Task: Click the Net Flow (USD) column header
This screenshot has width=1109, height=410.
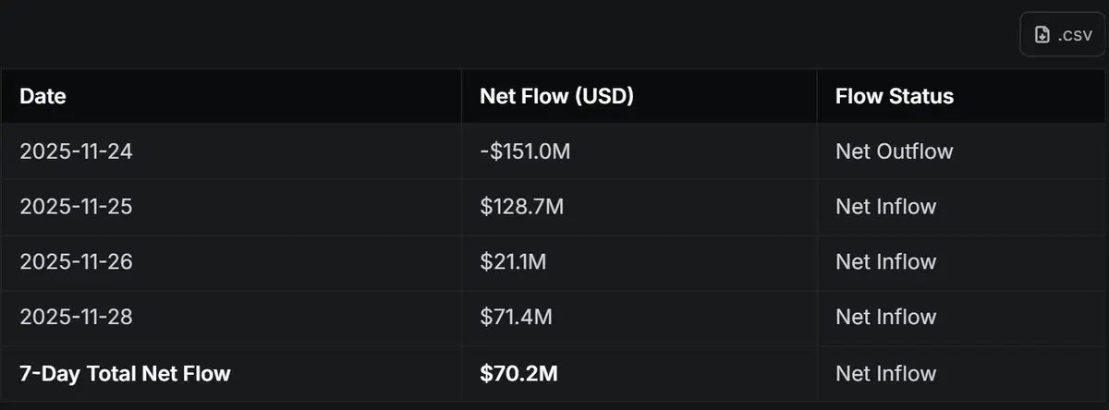Action: (x=556, y=96)
